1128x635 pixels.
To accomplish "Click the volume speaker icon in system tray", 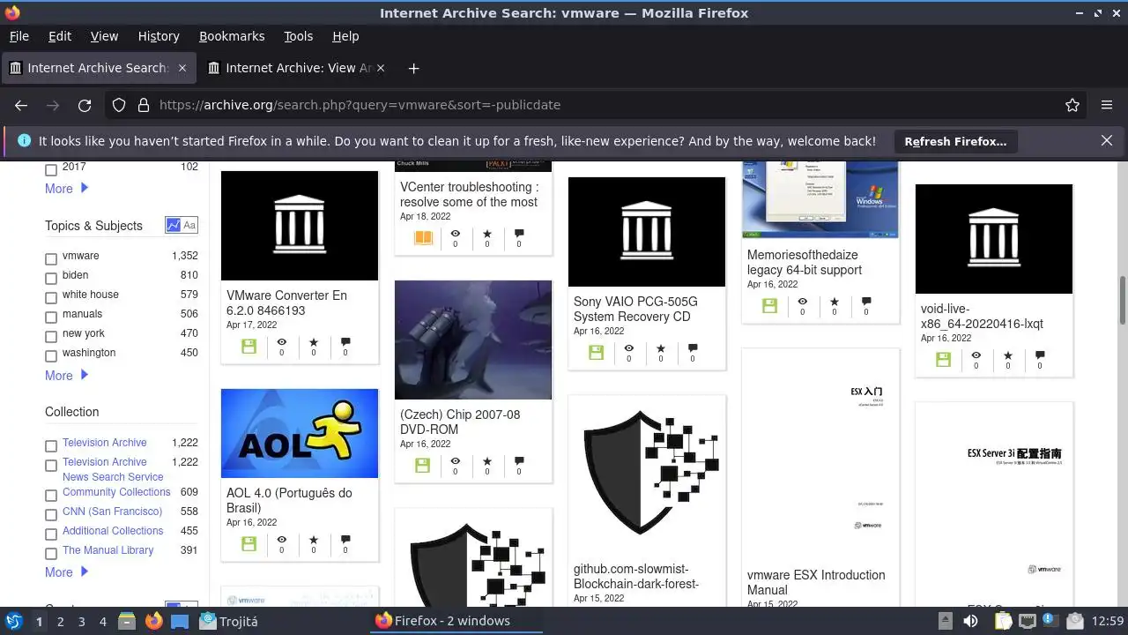I will 970,621.
